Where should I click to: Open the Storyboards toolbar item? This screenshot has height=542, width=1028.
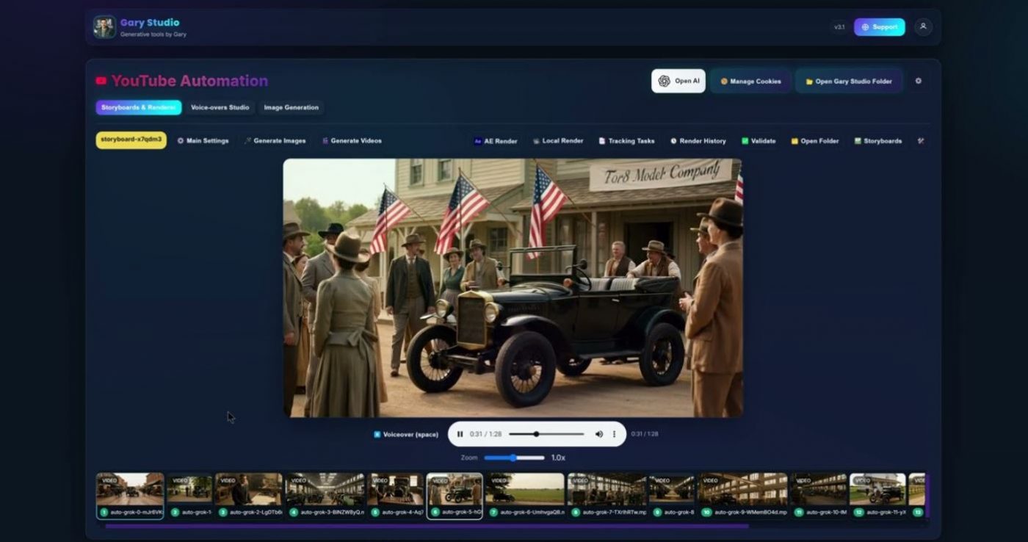click(878, 141)
